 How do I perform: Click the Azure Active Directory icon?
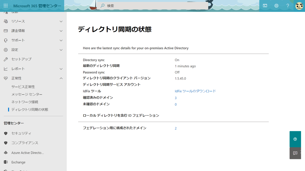[x=6, y=153]
